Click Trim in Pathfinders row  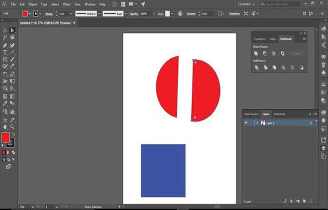(x=266, y=68)
